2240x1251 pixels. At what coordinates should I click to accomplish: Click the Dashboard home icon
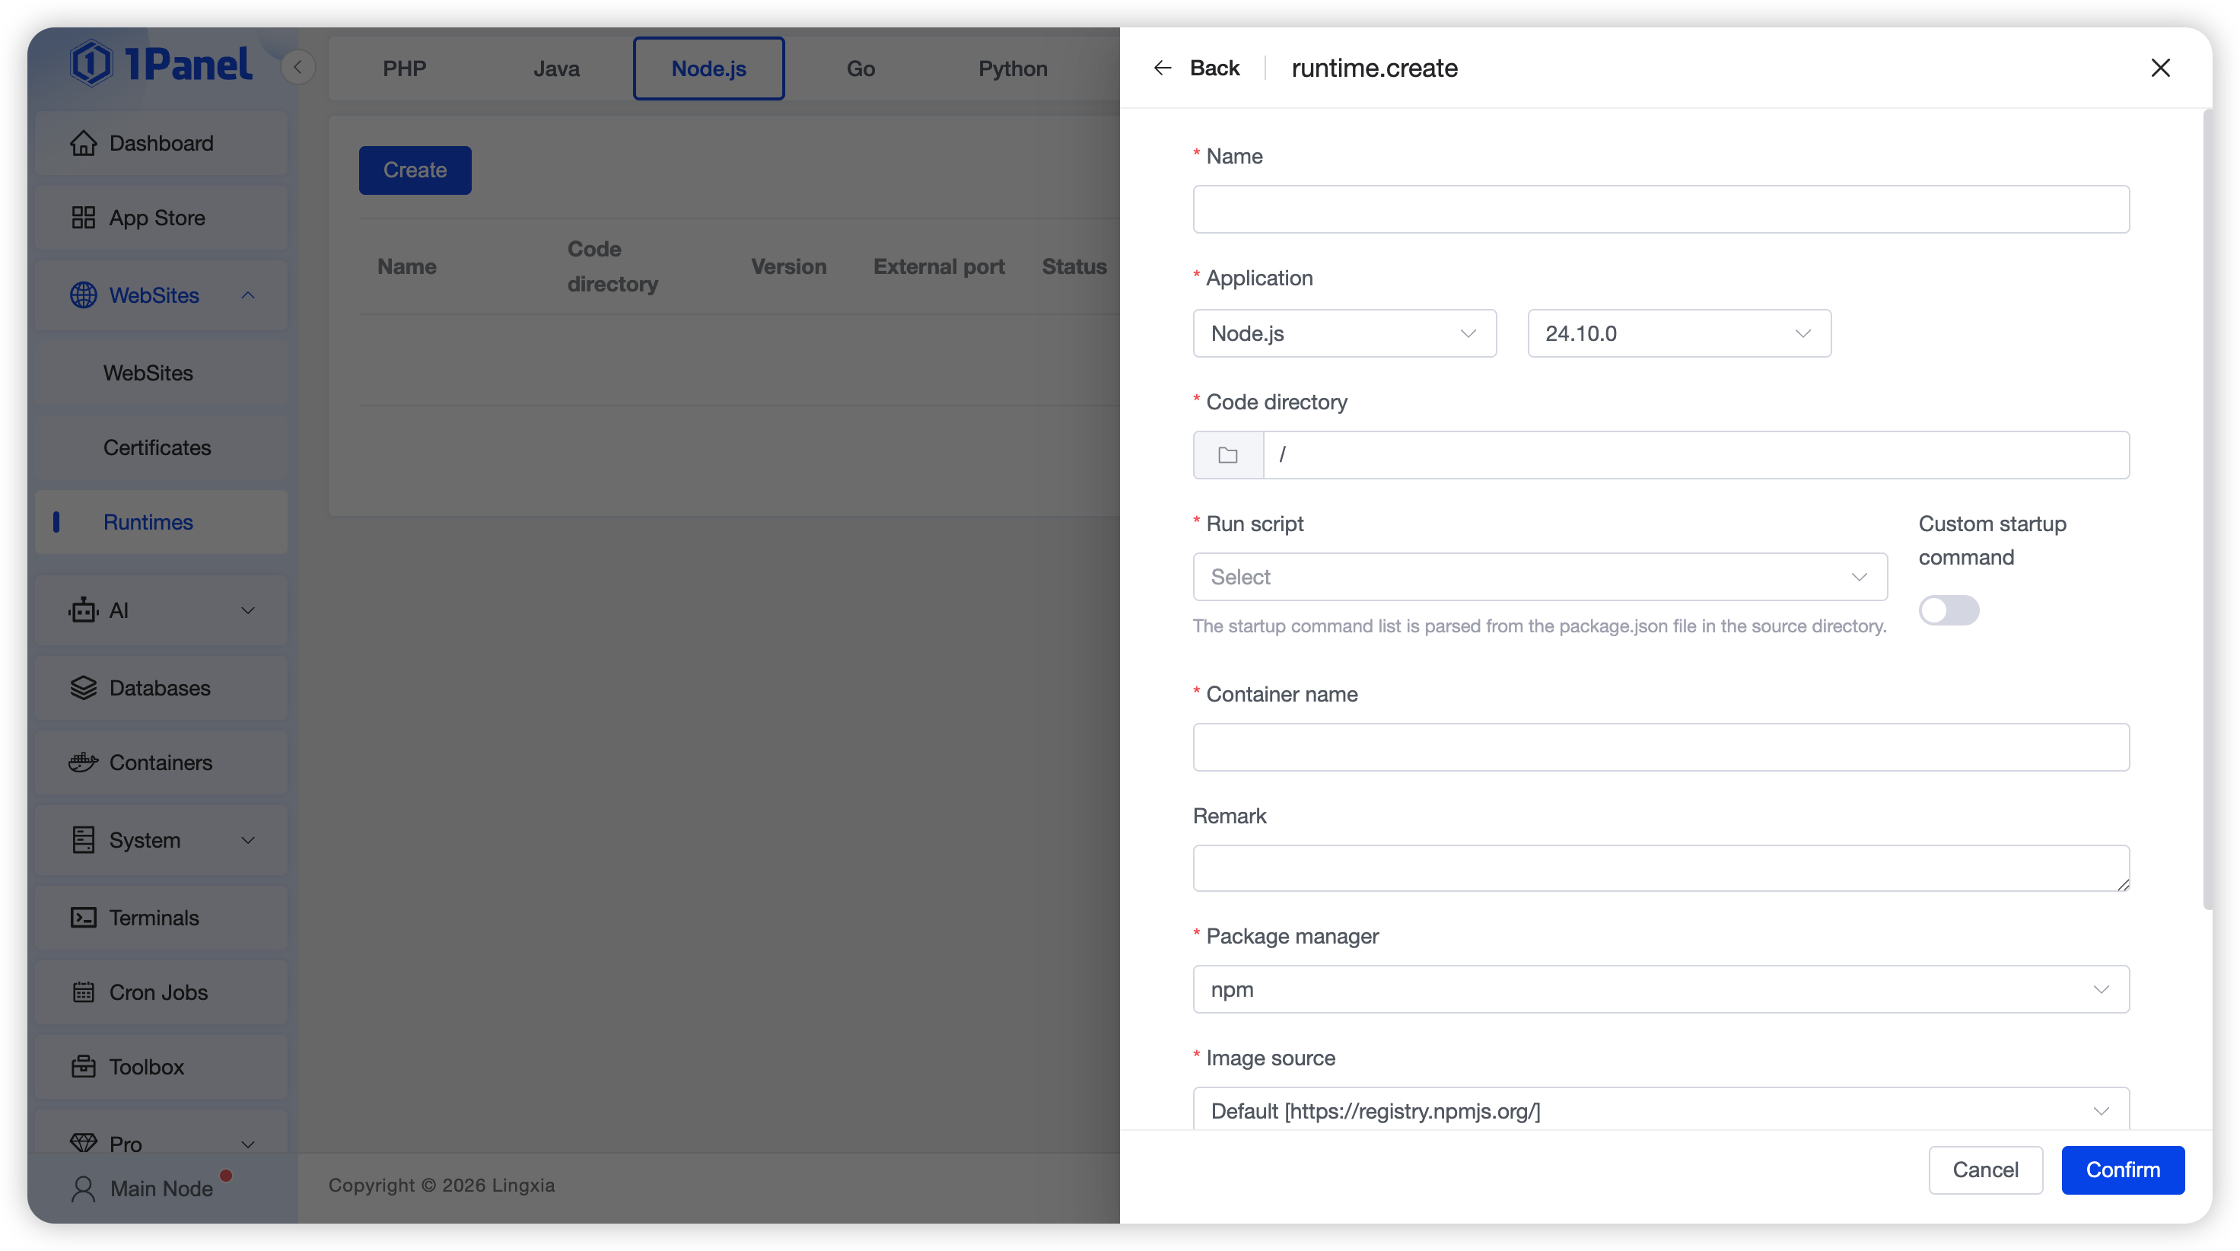(84, 144)
